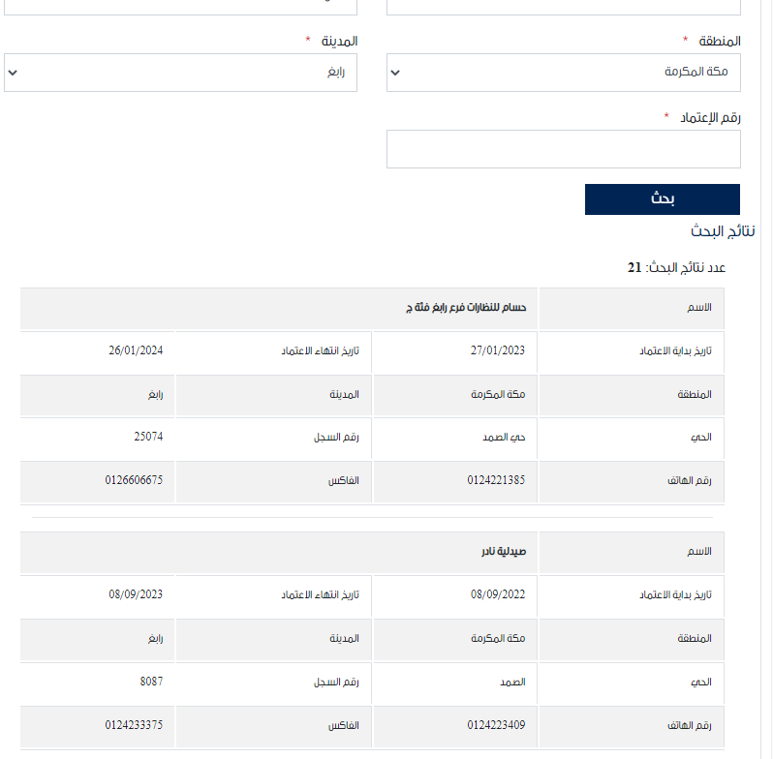Focus the رقم الإعتماد text field
This screenshot has height=759, width=773.
pyautogui.click(x=564, y=149)
